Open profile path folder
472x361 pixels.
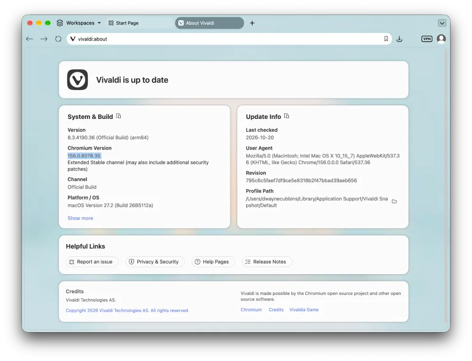coord(394,201)
